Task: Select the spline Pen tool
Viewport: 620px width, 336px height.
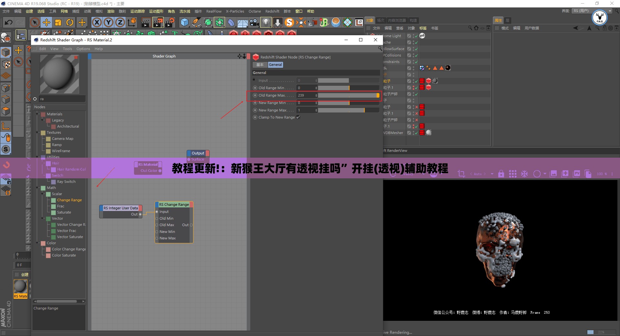Action: point(196,22)
